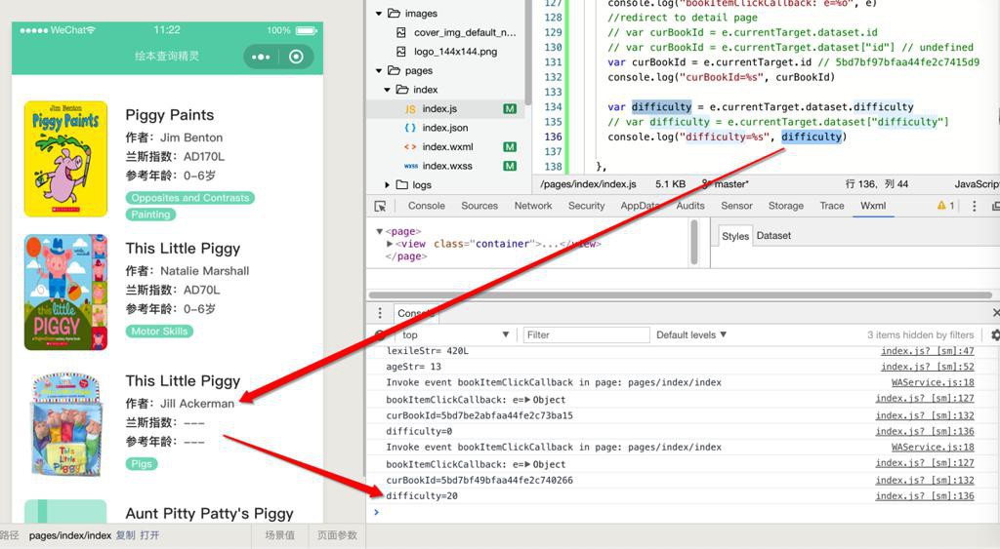
Task: Open index.js:136 link for difficulty=0
Action: 925,431
